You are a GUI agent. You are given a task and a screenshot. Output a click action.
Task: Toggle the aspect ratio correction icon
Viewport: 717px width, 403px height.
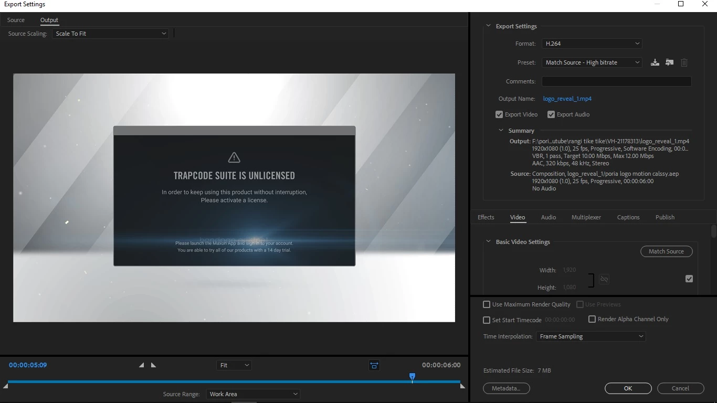click(x=374, y=365)
